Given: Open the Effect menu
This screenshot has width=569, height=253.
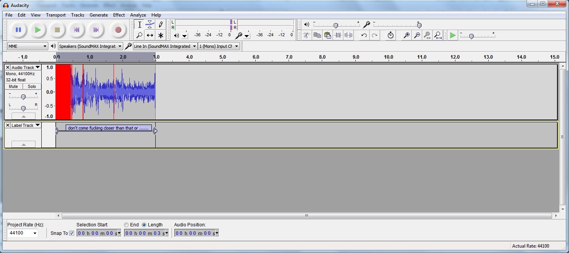Looking at the screenshot, I should (119, 15).
